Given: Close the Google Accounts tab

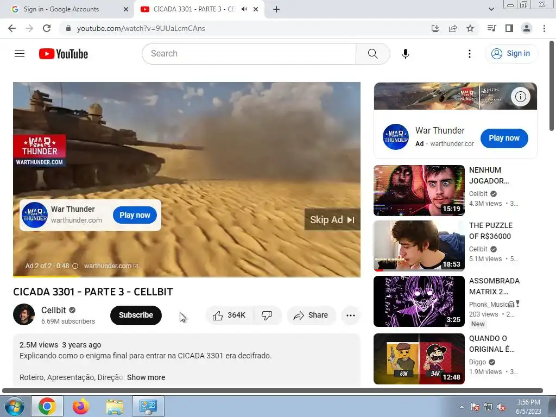Looking at the screenshot, I should tap(126, 9).
